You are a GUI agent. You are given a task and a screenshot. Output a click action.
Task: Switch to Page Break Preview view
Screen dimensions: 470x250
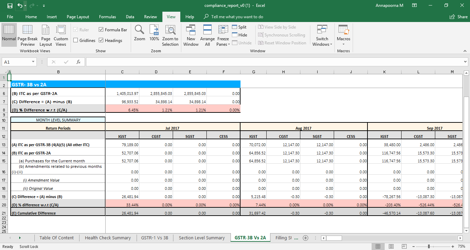(27, 34)
